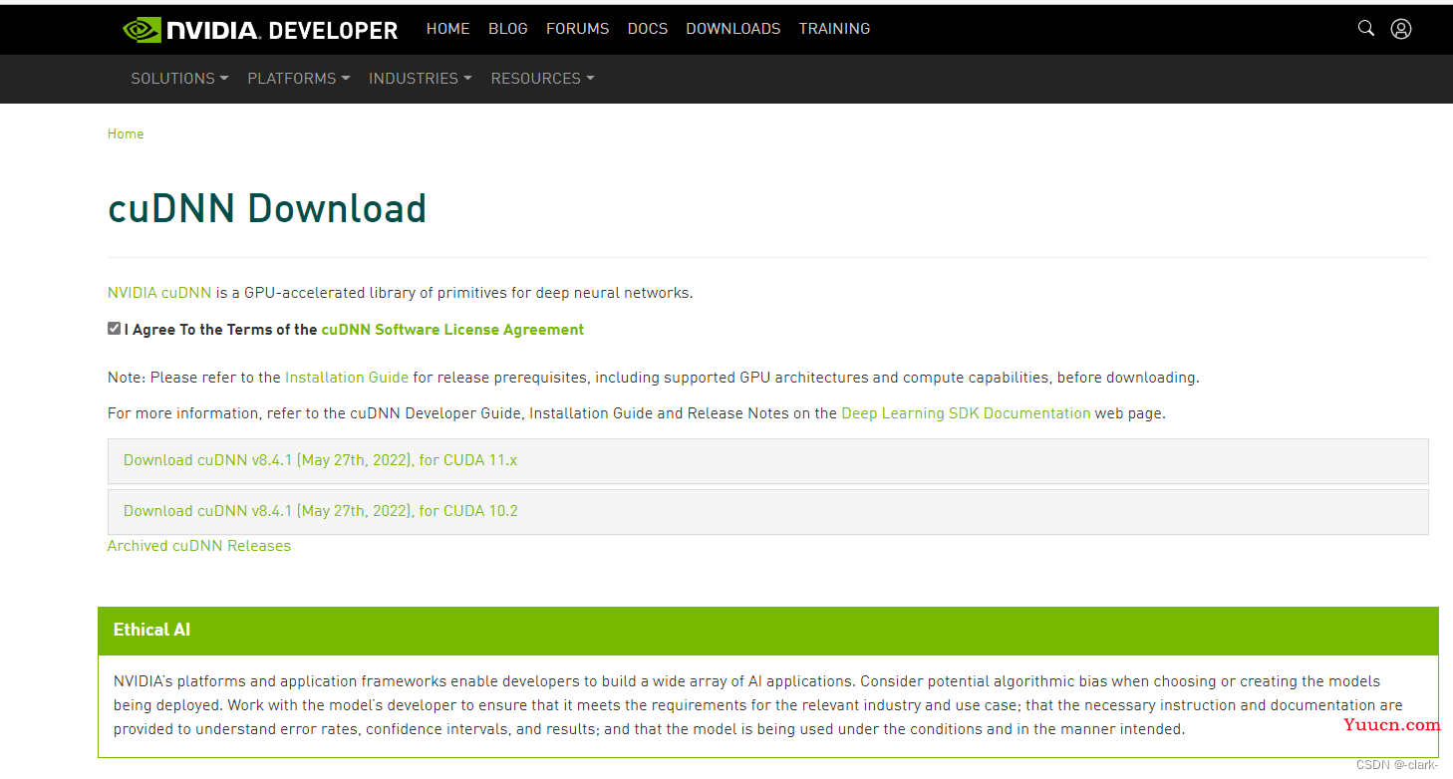Image resolution: width=1453 pixels, height=779 pixels.
Task: Expand the PLATFORMS dropdown menu
Action: [299, 79]
